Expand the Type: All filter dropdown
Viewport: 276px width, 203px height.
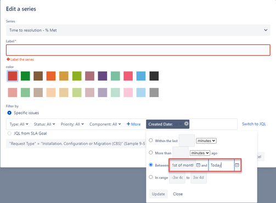tap(19, 124)
